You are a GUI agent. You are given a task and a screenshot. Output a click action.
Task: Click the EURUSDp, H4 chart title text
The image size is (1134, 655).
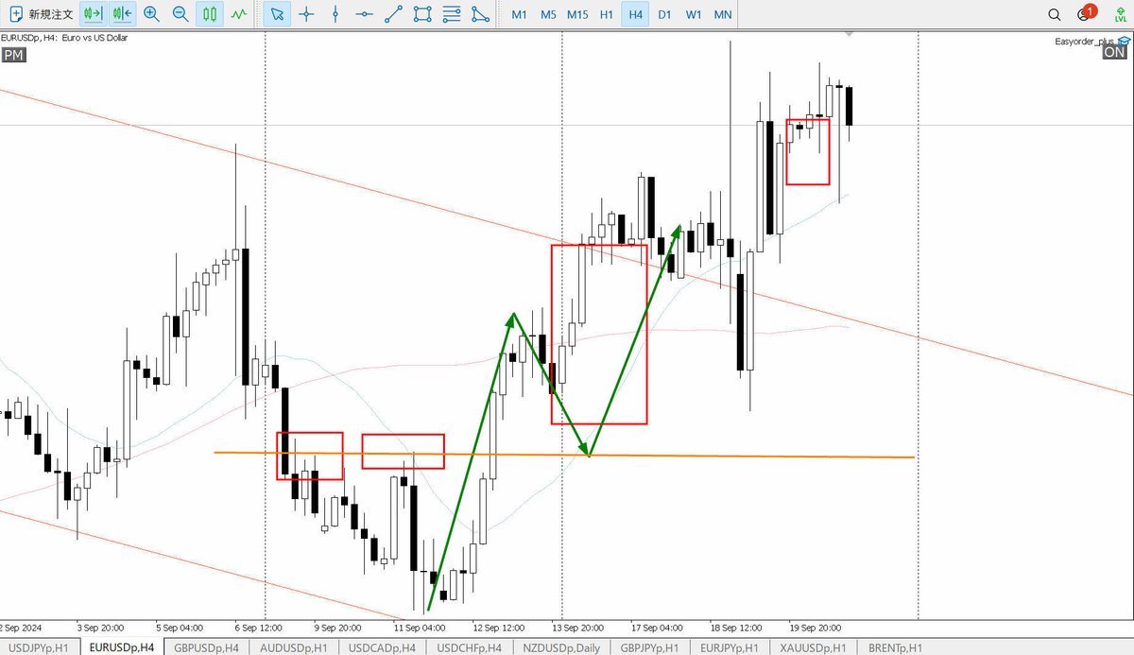click(x=63, y=38)
